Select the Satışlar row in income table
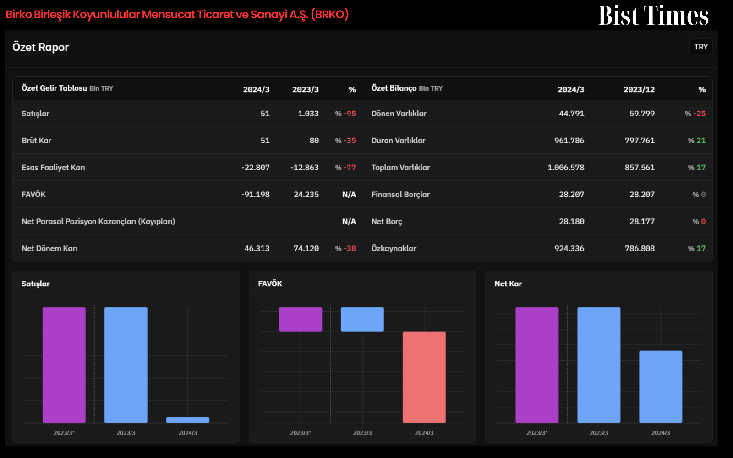 [x=188, y=114]
